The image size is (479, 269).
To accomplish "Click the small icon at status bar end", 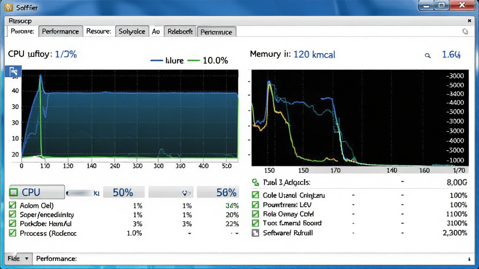I will point(469,259).
